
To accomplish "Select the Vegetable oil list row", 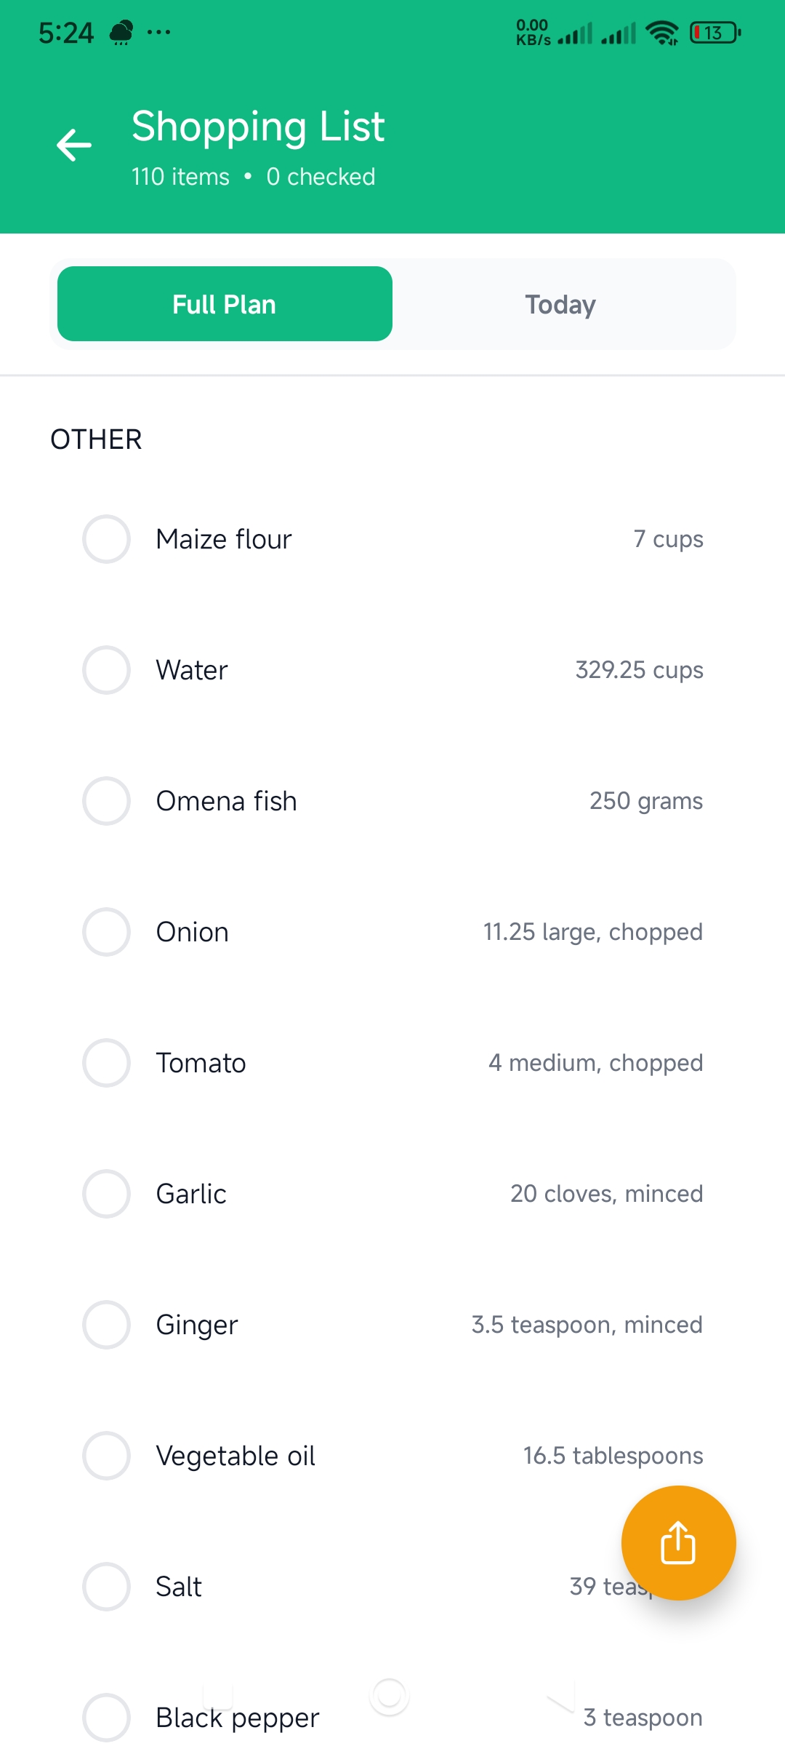I will 392,1456.
